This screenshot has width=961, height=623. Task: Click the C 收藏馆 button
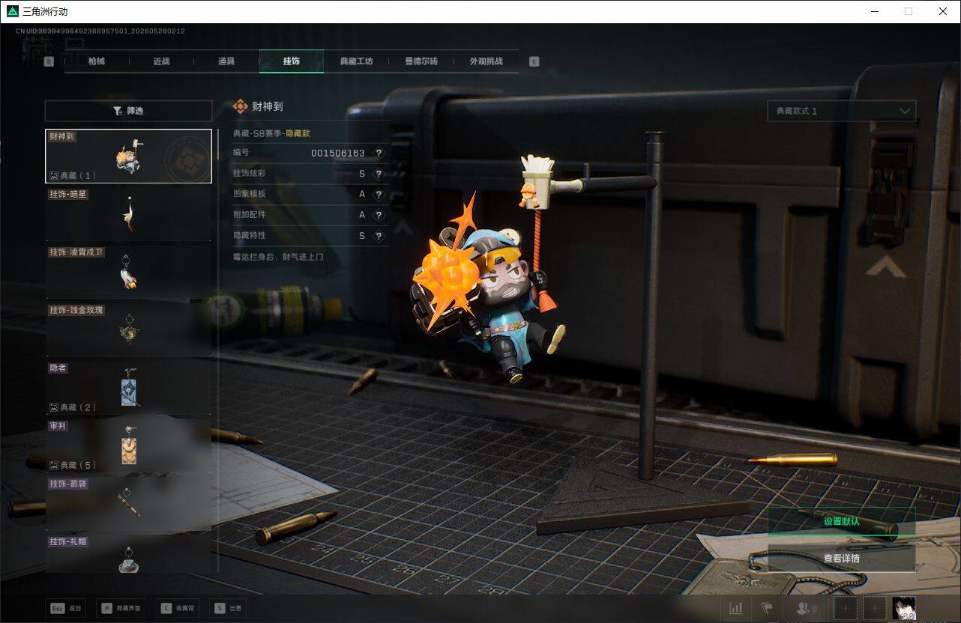click(x=178, y=609)
